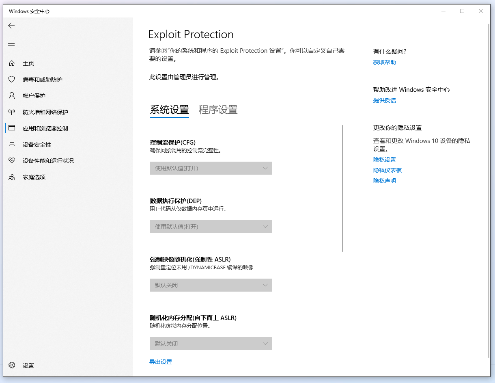The width and height of the screenshot is (495, 383).
Task: Click the window icon for 应用和浏览器控制
Action: pos(12,128)
